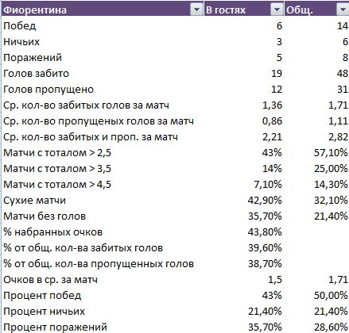Click the Сухие матчи label cell
The width and height of the screenshot is (349, 333).
(103, 200)
